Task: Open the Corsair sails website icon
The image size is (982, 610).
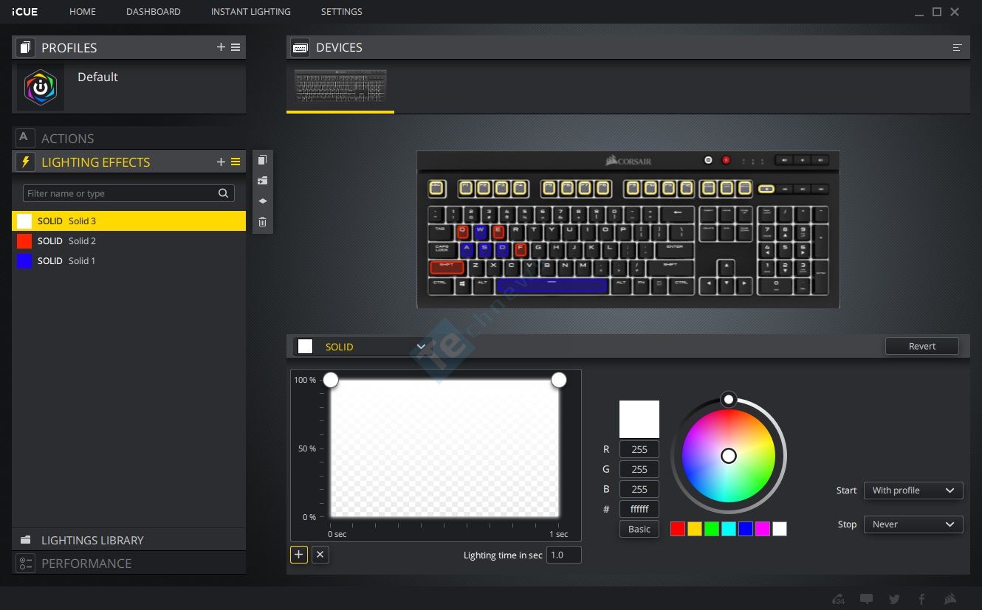Action: (x=950, y=599)
